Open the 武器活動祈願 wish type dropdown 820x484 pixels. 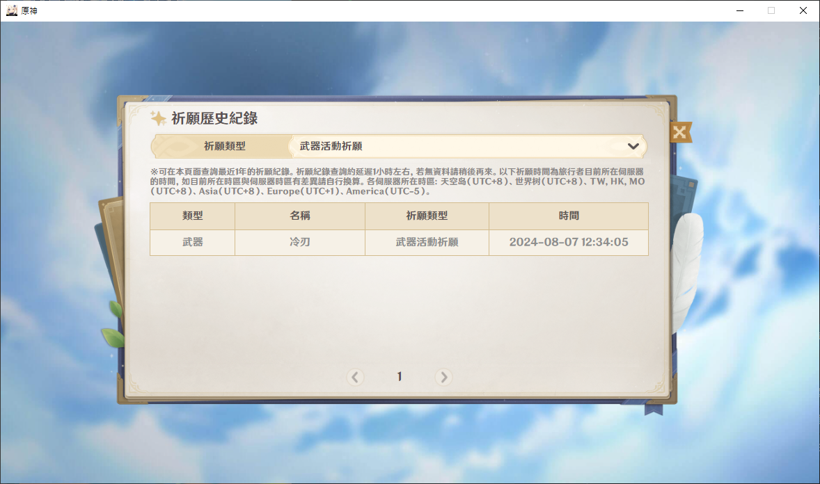click(x=468, y=146)
